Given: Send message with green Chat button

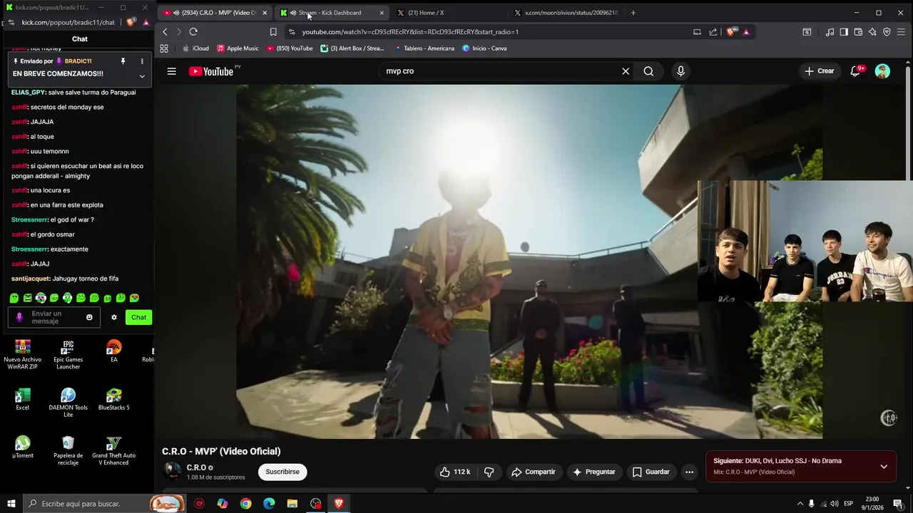Looking at the screenshot, I should (x=138, y=317).
